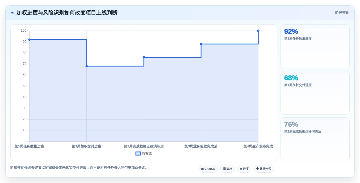The height and width of the screenshot is (183, 360).
Task: Click the 第4周生产发布完成 data point at 100
Action: pyautogui.click(x=258, y=31)
